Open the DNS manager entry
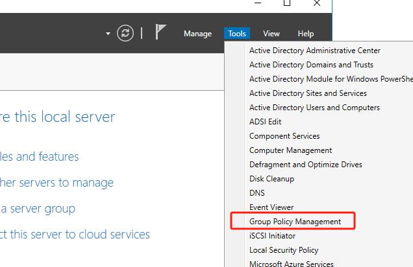413x267 pixels. [x=257, y=193]
